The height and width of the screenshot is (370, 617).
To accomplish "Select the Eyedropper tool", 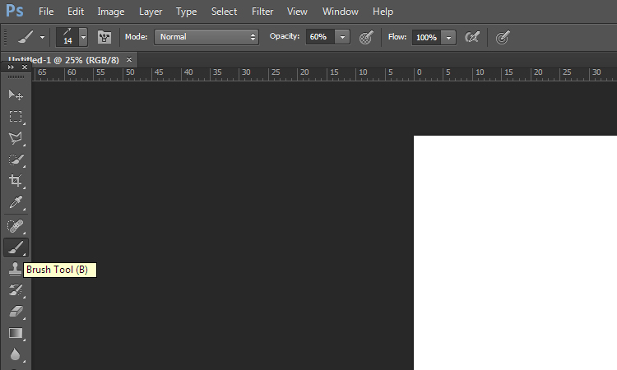I will pyautogui.click(x=16, y=202).
